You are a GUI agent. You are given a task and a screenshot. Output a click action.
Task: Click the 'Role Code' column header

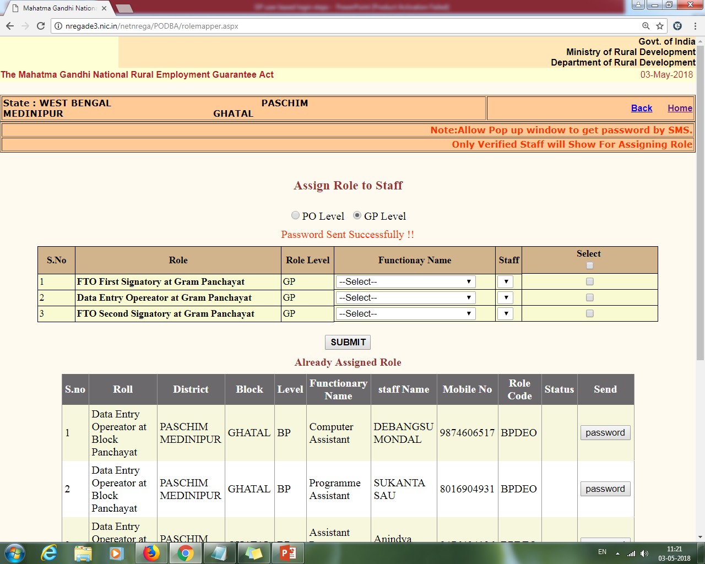point(520,389)
